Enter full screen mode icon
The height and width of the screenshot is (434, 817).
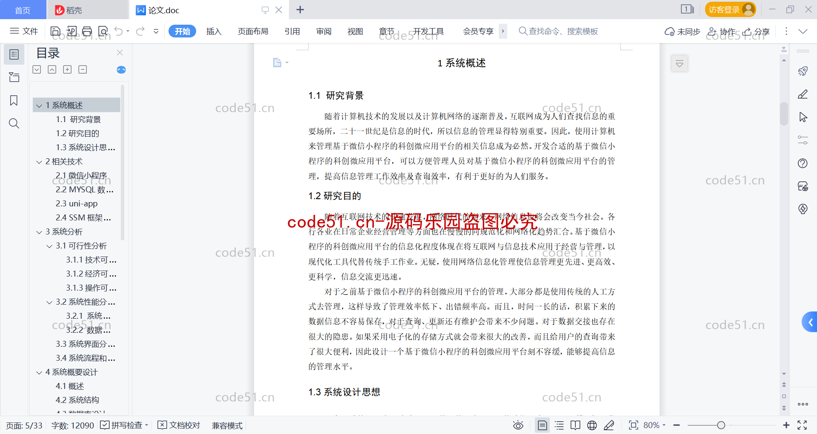point(802,425)
